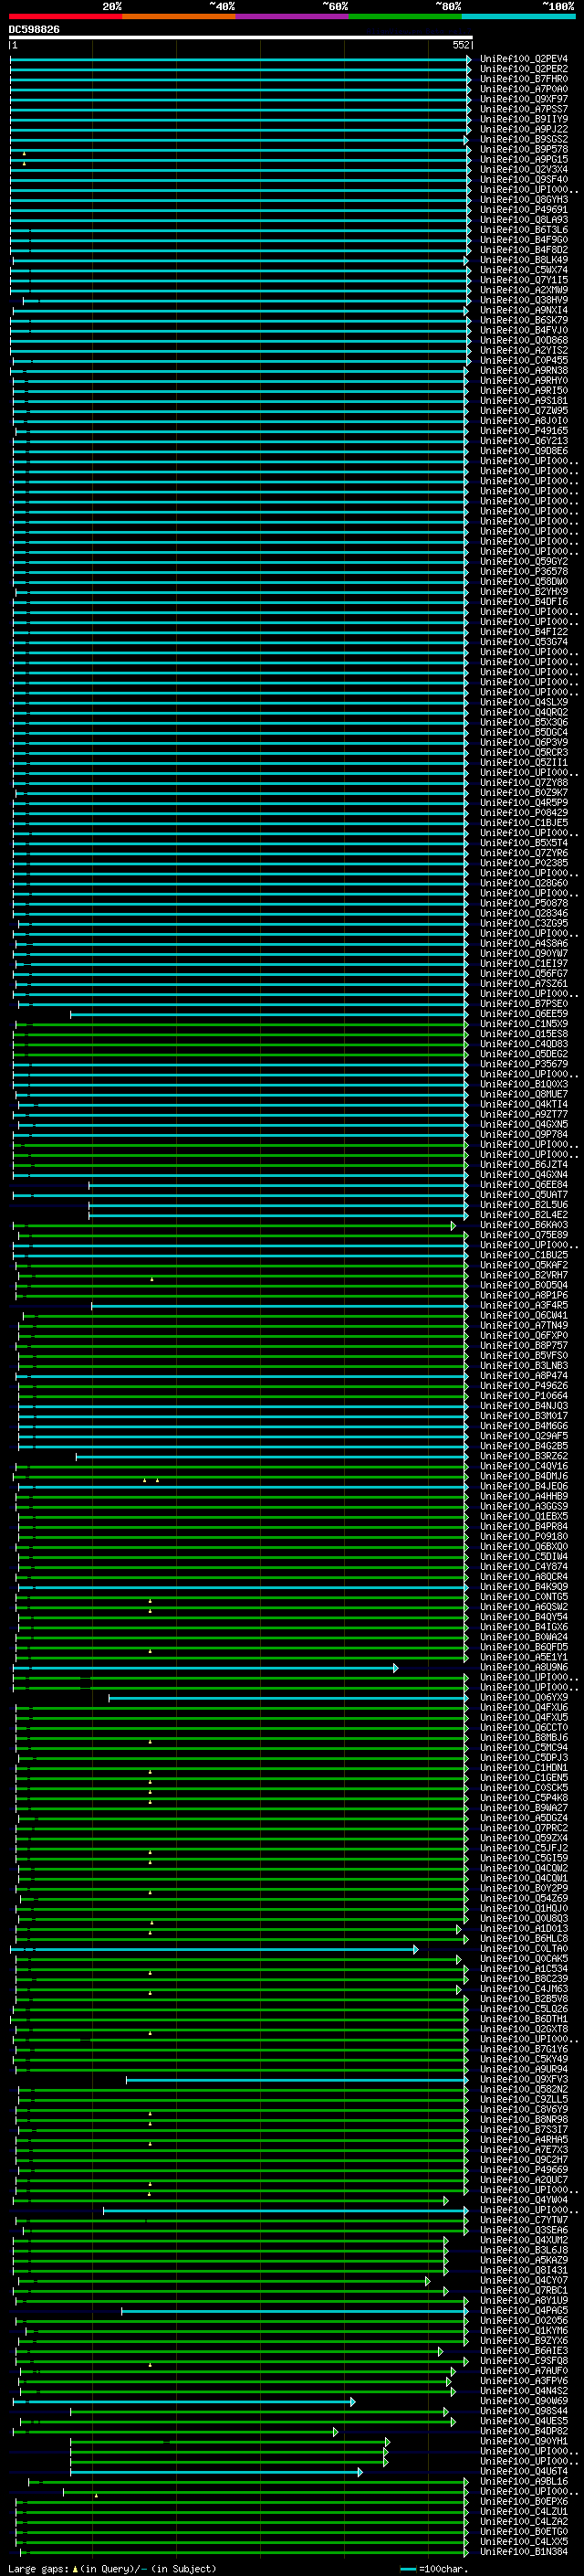
Task: Open hit UniRef100_Q2PEV4
Action: point(524,59)
